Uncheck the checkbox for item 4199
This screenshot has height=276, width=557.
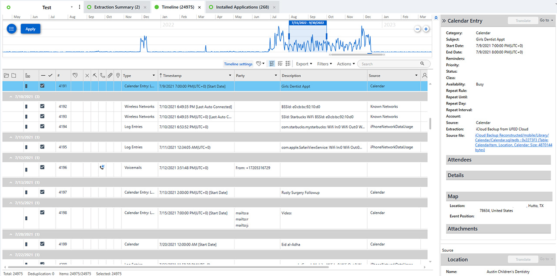[42, 244]
